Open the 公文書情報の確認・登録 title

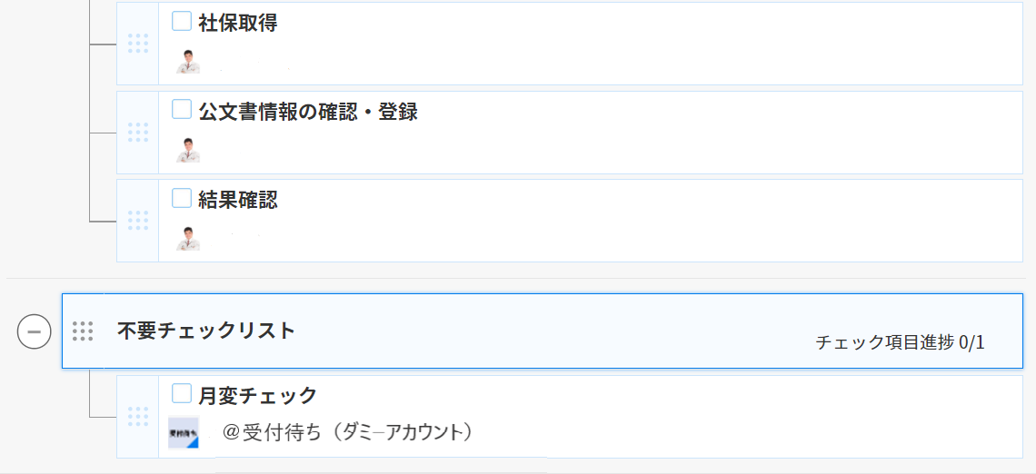[x=308, y=112]
